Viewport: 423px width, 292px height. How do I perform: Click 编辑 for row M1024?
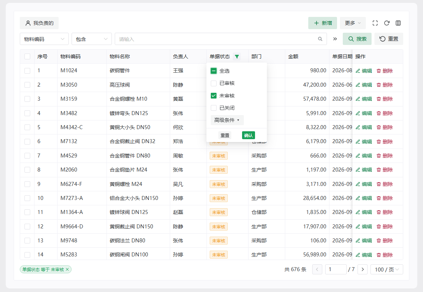point(364,70)
